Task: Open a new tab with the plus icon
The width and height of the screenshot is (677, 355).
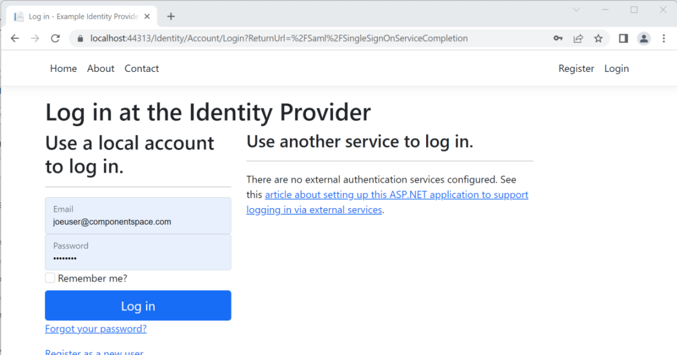Action: tap(171, 16)
